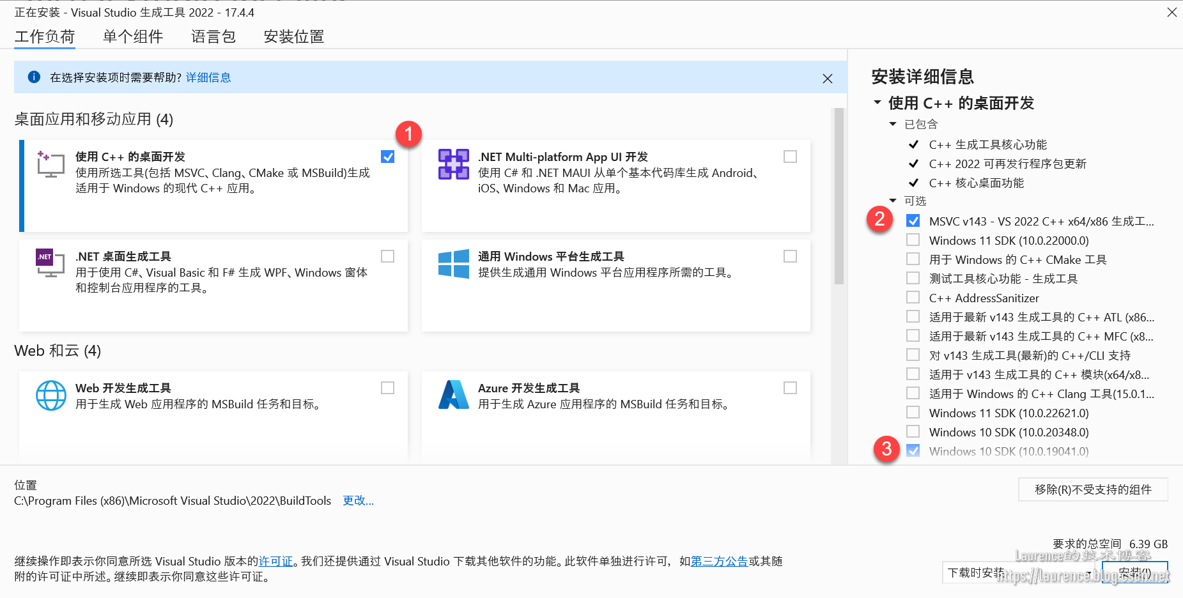Close the installer window
Screen dimensions: 1183x598
[1171, 12]
